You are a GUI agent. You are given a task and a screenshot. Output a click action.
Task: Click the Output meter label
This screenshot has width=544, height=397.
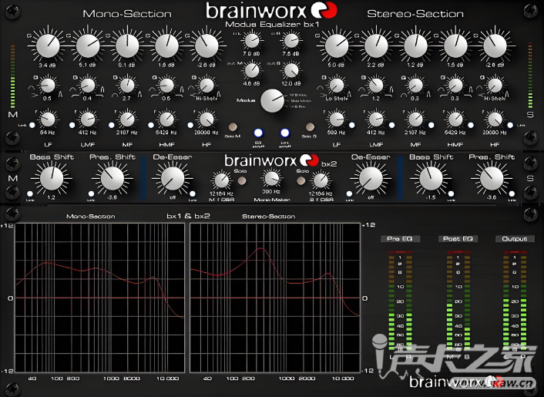pos(515,239)
